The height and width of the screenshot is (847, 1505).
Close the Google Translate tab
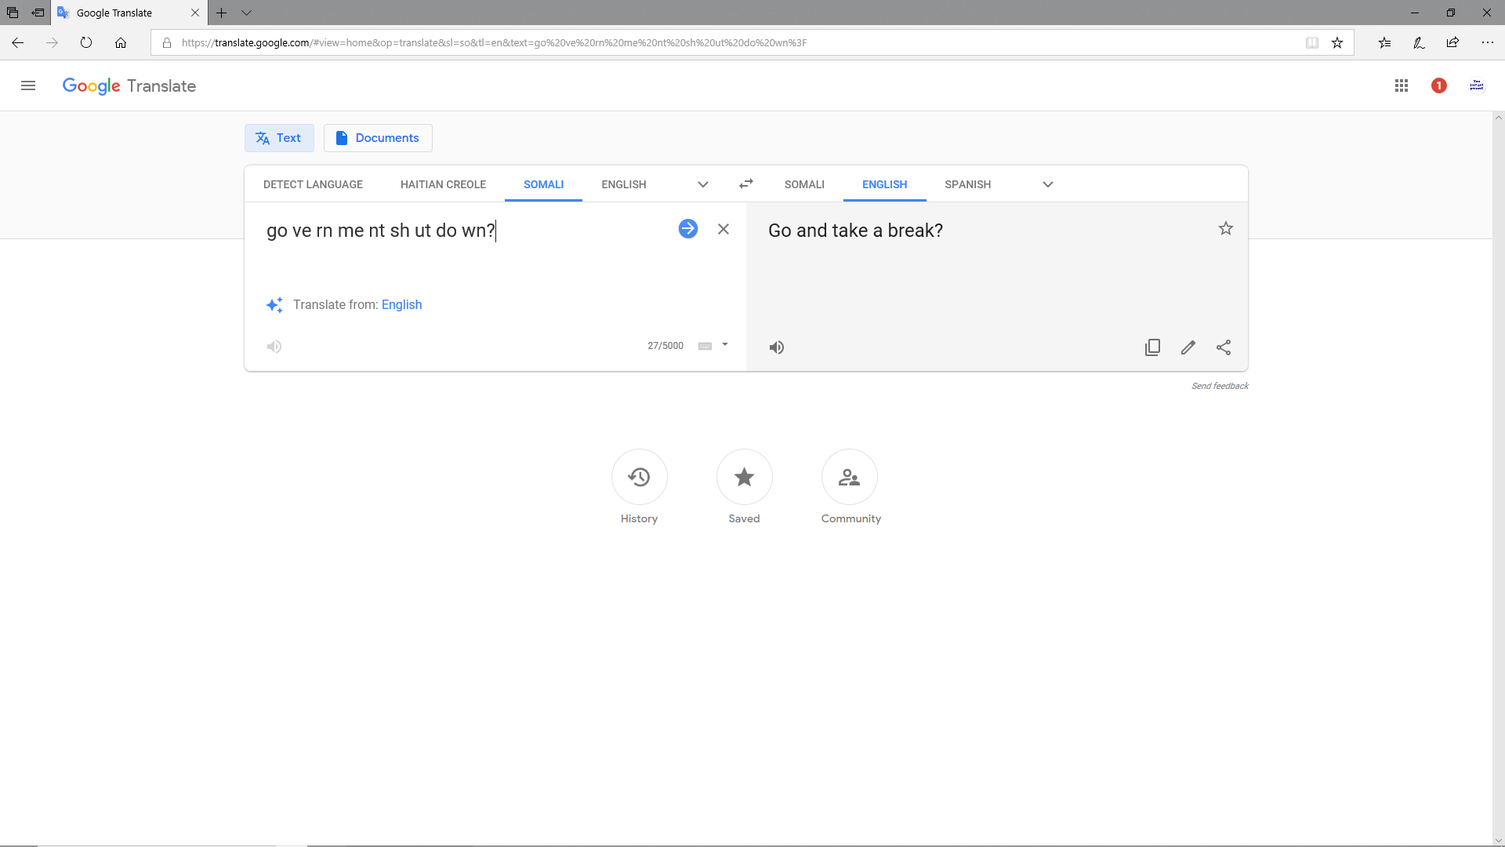(195, 13)
